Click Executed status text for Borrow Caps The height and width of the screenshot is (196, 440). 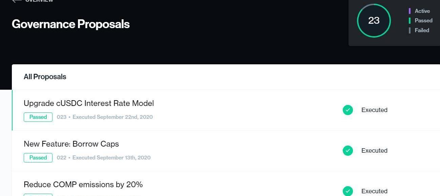[x=374, y=151]
